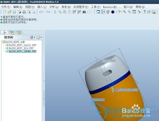Image resolution: width=159 pixels, height=121 pixels.
Task: Click the blue sphere appearance gallery icon
Action: click(113, 12)
